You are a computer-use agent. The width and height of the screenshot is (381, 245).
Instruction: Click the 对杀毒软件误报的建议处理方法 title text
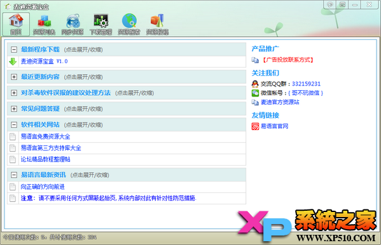[x=66, y=93]
